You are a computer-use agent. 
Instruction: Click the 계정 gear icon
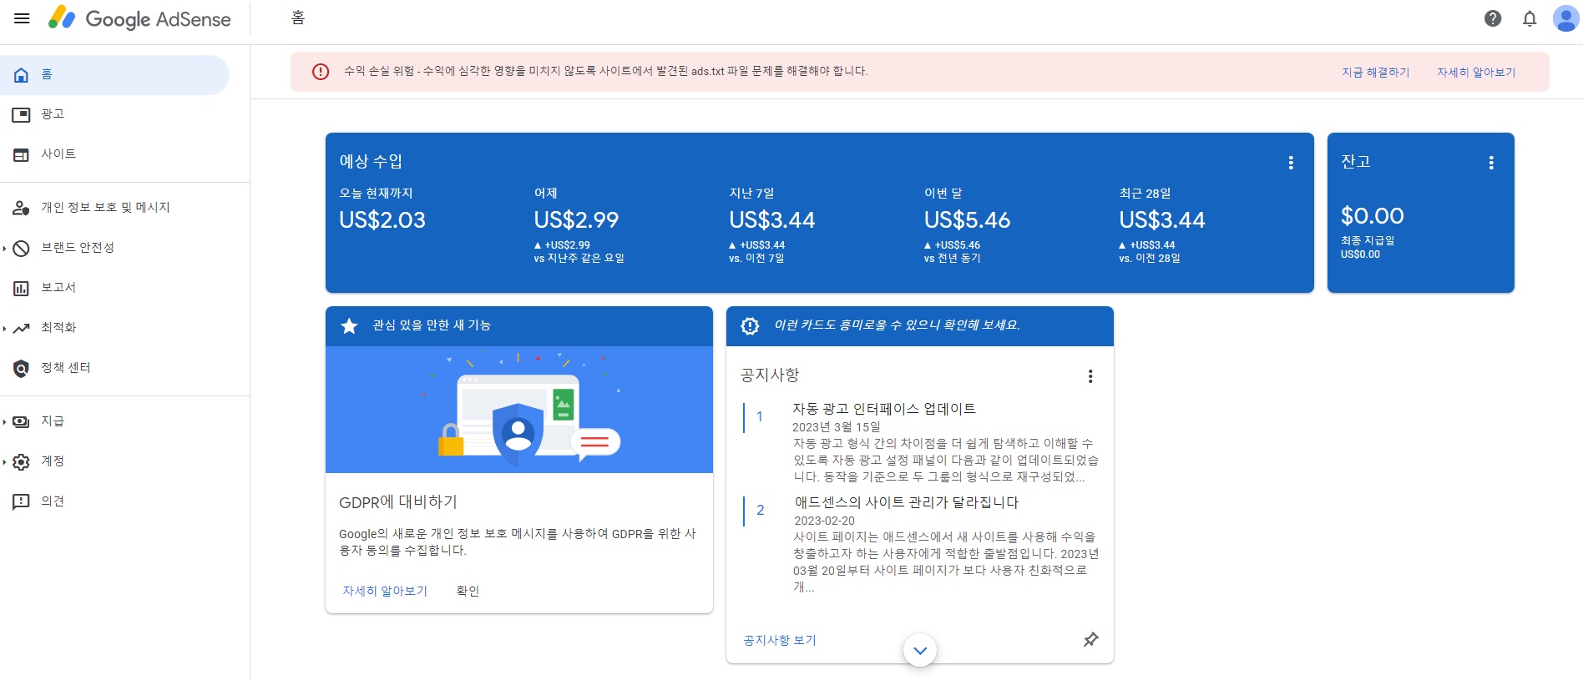point(22,461)
